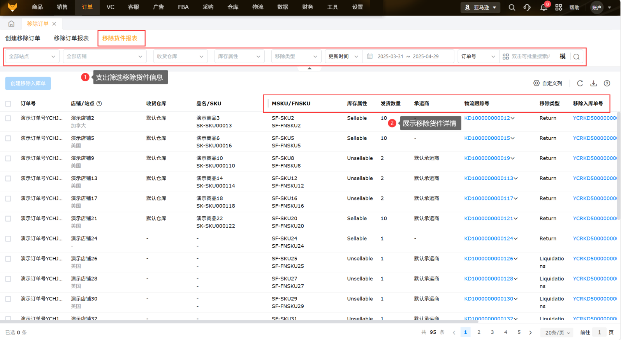Expand the 全部站点 dropdown

(x=32, y=56)
